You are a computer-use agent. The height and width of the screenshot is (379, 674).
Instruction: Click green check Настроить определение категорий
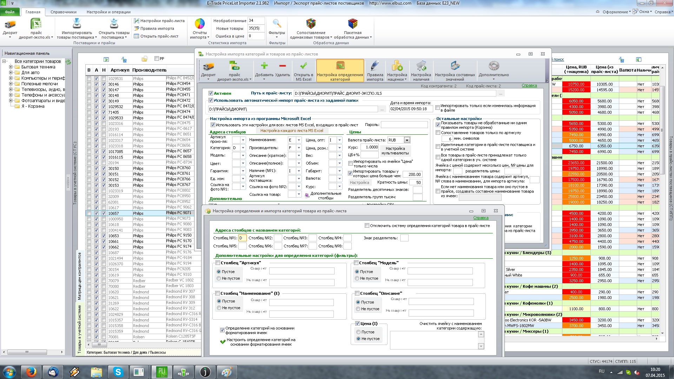(x=223, y=341)
